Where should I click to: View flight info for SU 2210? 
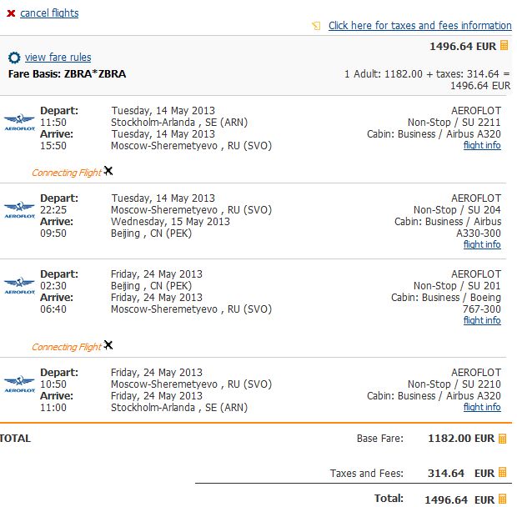(482, 408)
